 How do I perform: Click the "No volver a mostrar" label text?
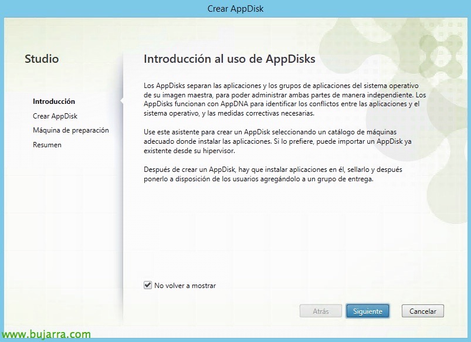coord(185,286)
